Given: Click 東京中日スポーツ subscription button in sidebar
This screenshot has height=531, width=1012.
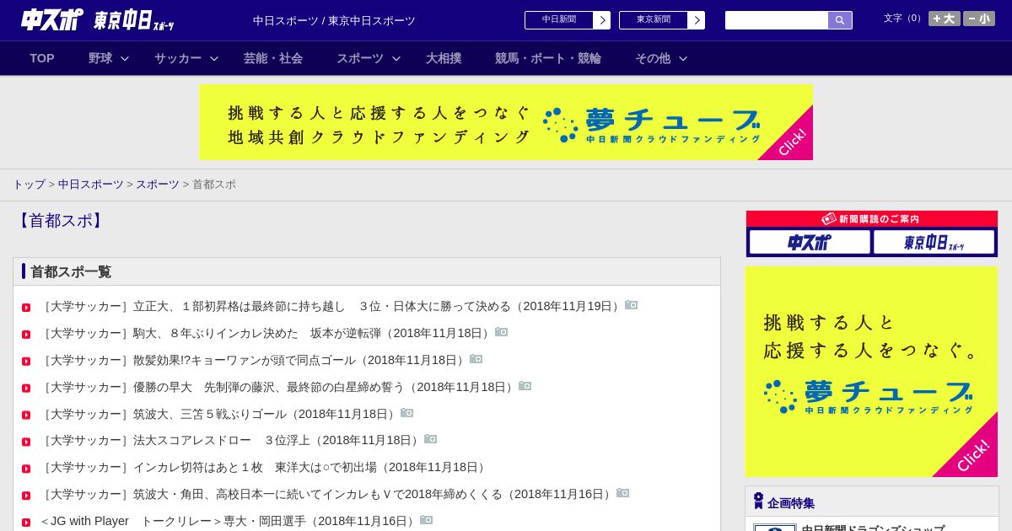Looking at the screenshot, I should (934, 243).
